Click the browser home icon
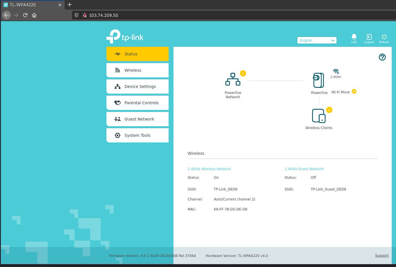This screenshot has width=396, height=267. (34, 15)
